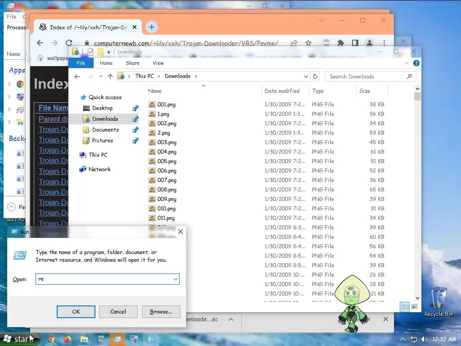Image resolution: width=461 pixels, height=346 pixels.
Task: Close the Chrome downloads bar
Action: tap(386, 319)
